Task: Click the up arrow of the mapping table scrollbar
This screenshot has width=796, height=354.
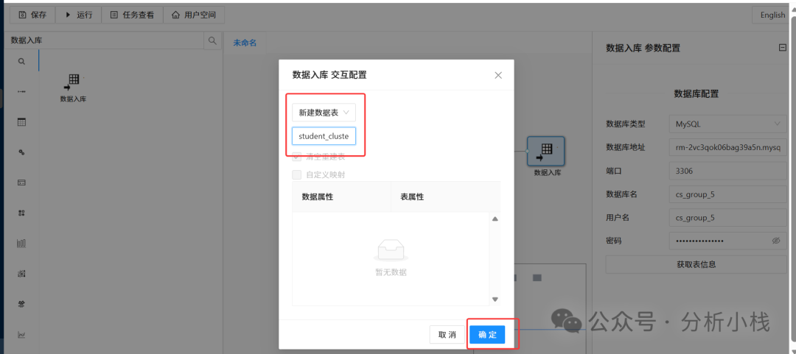Action: [x=495, y=219]
